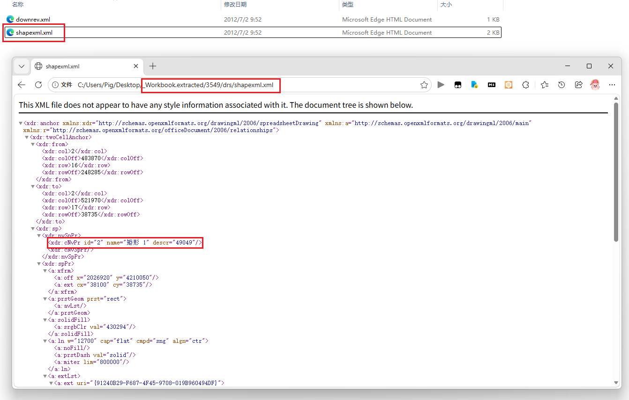Bookmark this page with the star icon
The height and width of the screenshot is (400, 629).
click(x=424, y=85)
